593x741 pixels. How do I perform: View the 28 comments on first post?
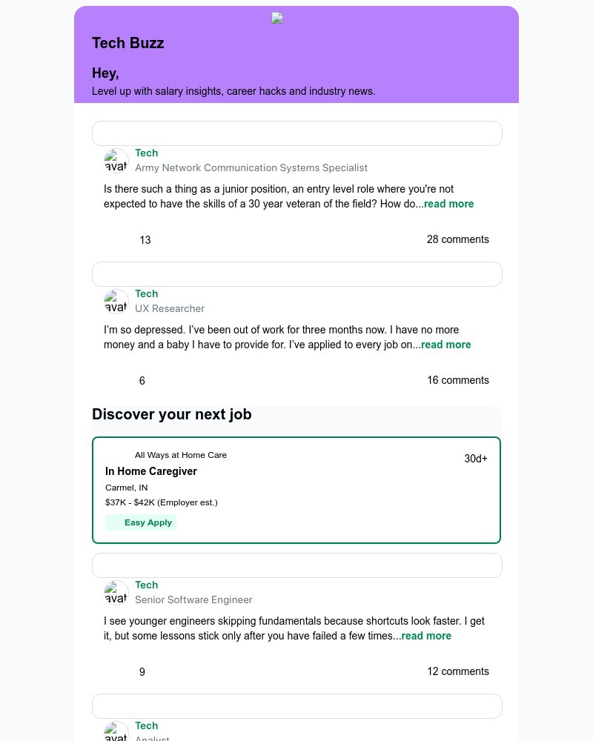pyautogui.click(x=458, y=239)
